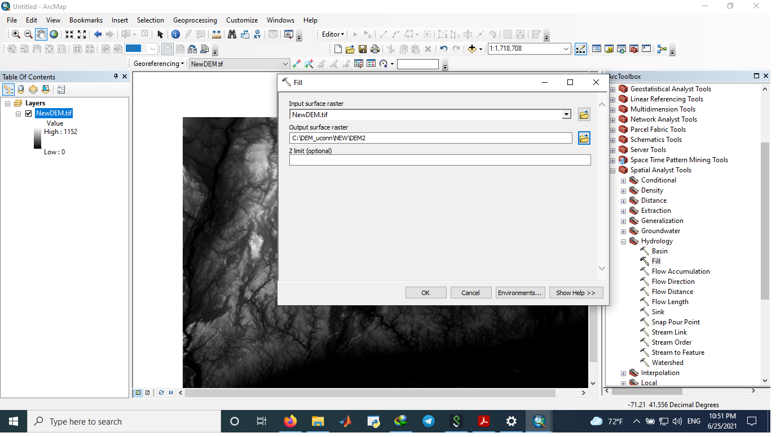Click the Environments... button

(520, 293)
